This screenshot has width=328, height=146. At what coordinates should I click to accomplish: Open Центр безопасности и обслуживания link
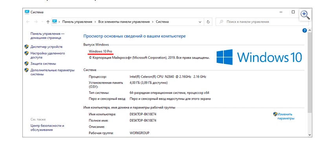point(47,128)
